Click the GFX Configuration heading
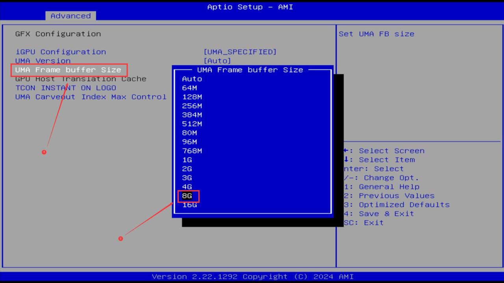The width and height of the screenshot is (504, 283). 58,34
